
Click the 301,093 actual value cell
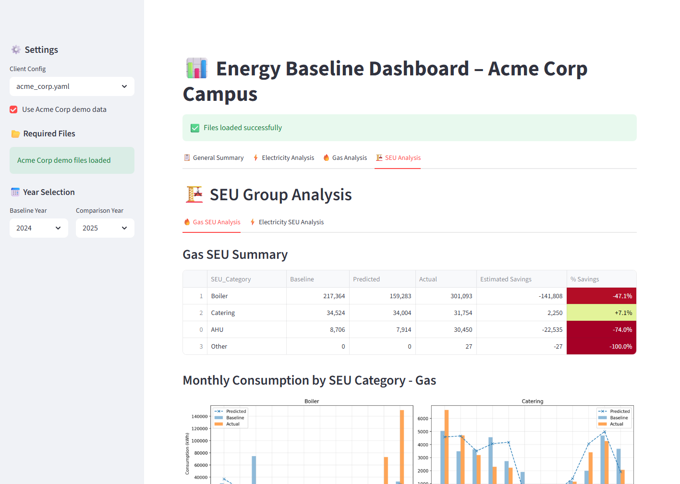pos(446,296)
